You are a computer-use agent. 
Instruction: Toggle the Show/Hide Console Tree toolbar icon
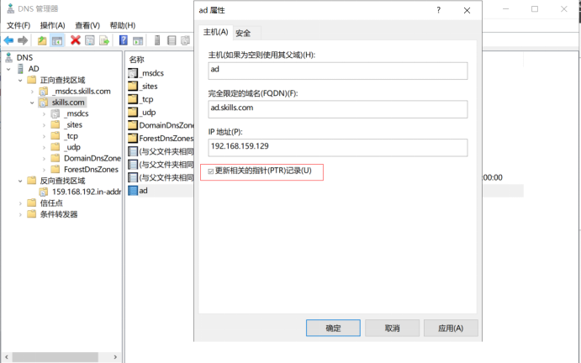57,40
